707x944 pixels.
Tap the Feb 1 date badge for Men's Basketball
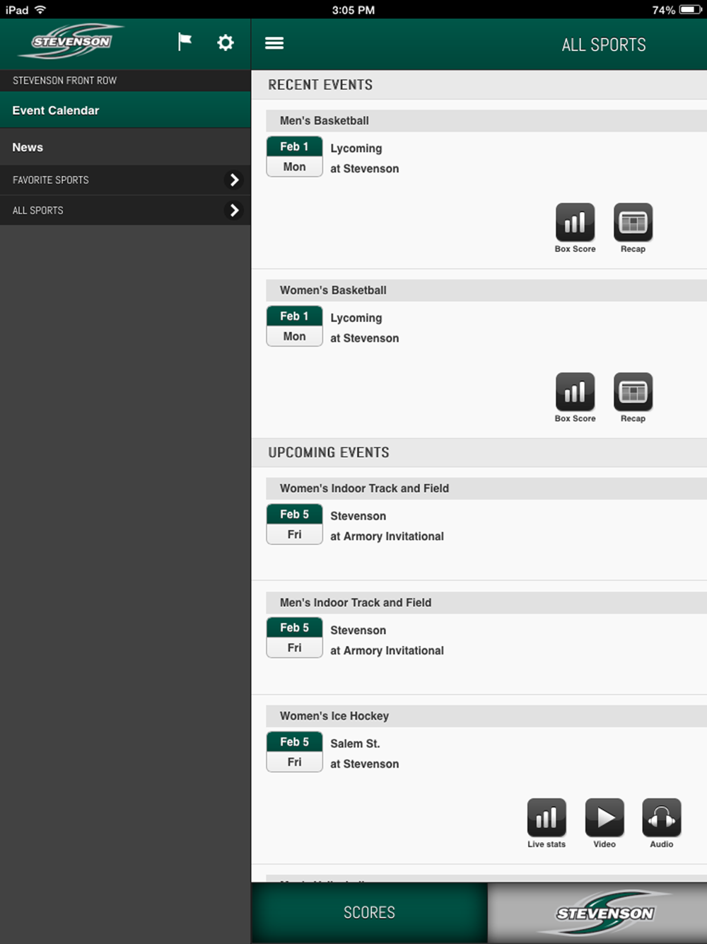coord(294,156)
